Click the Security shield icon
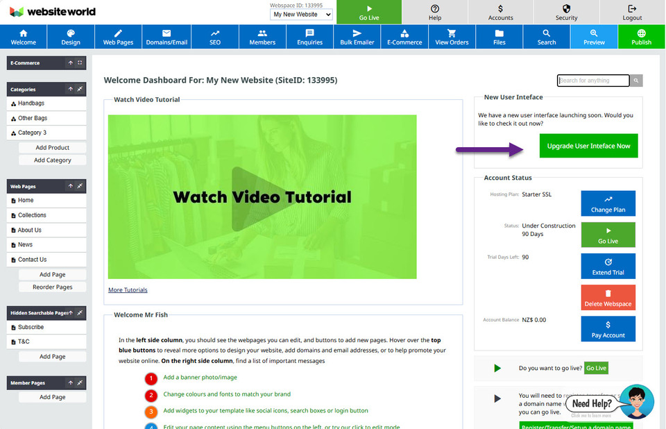The width and height of the screenshot is (666, 429). click(566, 9)
